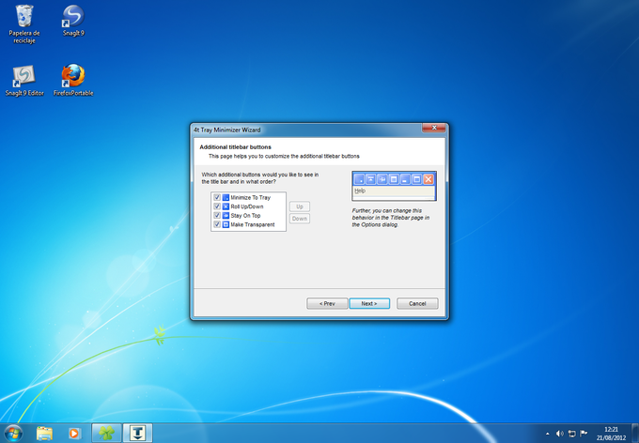Viewport: 639px width, 443px height.
Task: Click Help in the titlebar preview
Action: point(360,191)
